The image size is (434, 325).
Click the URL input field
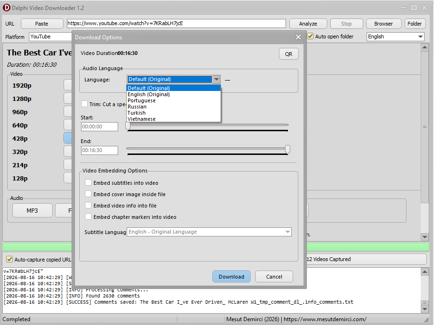coord(176,24)
